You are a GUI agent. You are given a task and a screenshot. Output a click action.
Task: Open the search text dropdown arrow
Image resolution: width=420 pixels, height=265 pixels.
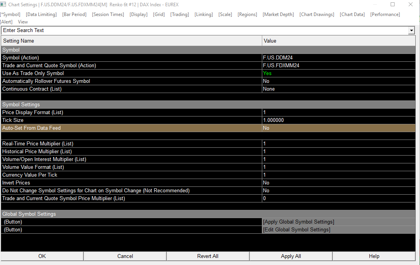411,30
